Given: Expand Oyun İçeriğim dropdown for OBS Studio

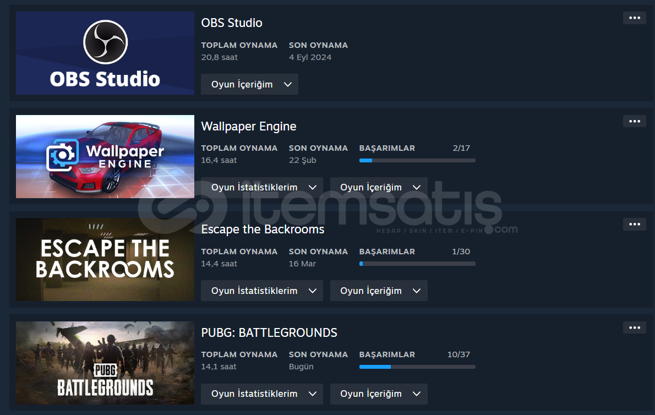Looking at the screenshot, I should tap(249, 84).
